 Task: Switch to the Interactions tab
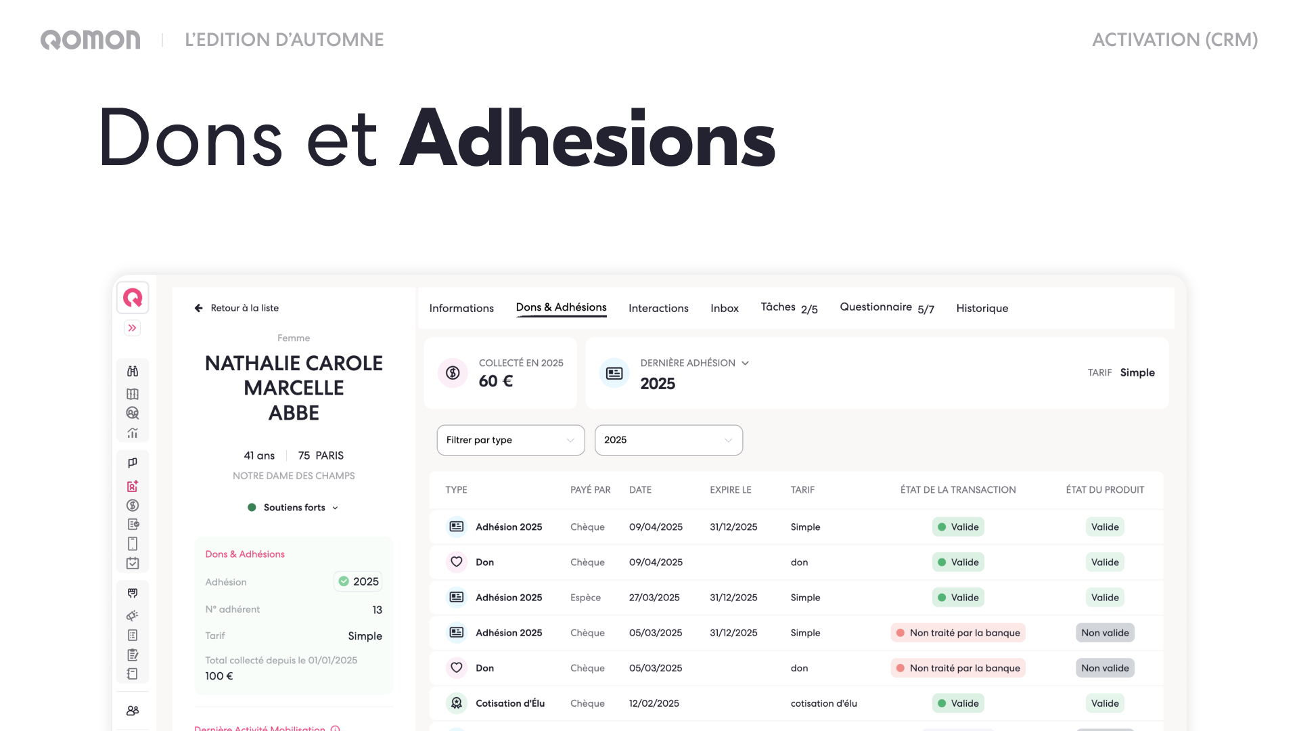(x=658, y=309)
